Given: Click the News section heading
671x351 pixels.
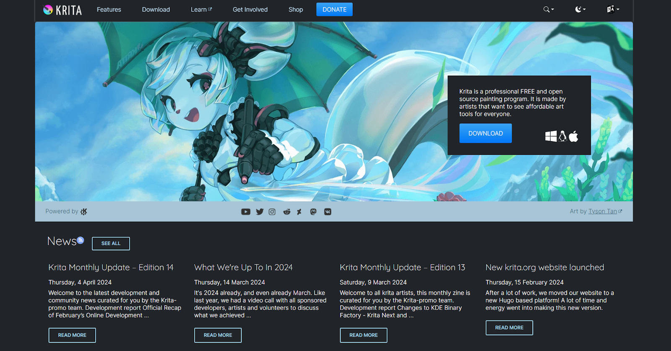Looking at the screenshot, I should click(x=62, y=241).
